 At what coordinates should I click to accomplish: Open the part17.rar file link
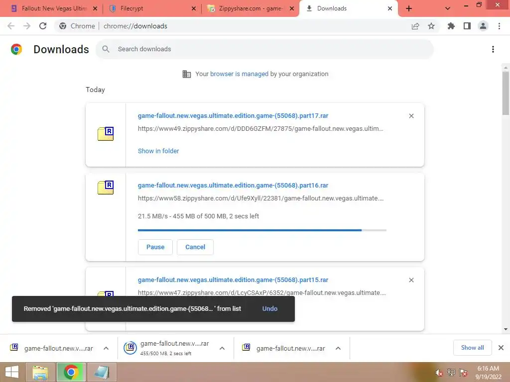(233, 115)
